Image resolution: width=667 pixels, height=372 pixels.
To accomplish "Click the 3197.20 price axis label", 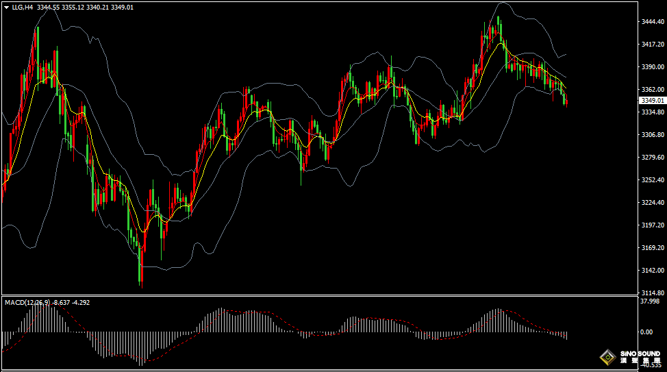I will [651, 225].
